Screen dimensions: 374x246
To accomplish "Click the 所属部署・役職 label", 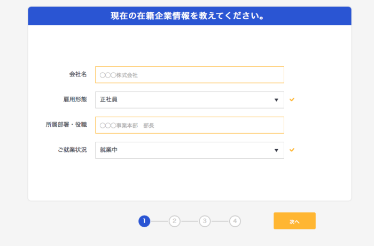I will coord(66,125).
